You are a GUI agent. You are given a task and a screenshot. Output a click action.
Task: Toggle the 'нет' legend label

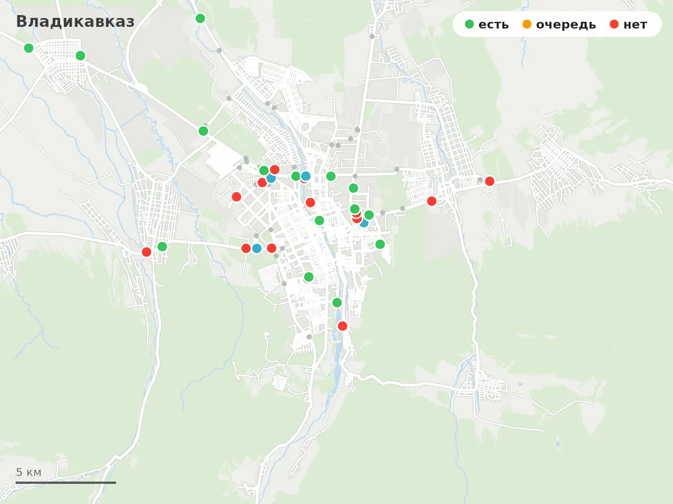(x=635, y=25)
